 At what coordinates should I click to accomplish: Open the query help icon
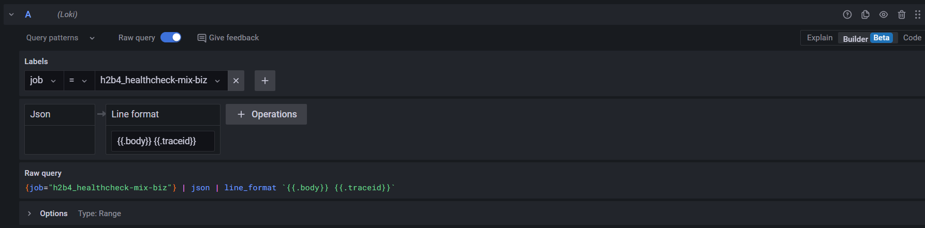[x=847, y=14]
